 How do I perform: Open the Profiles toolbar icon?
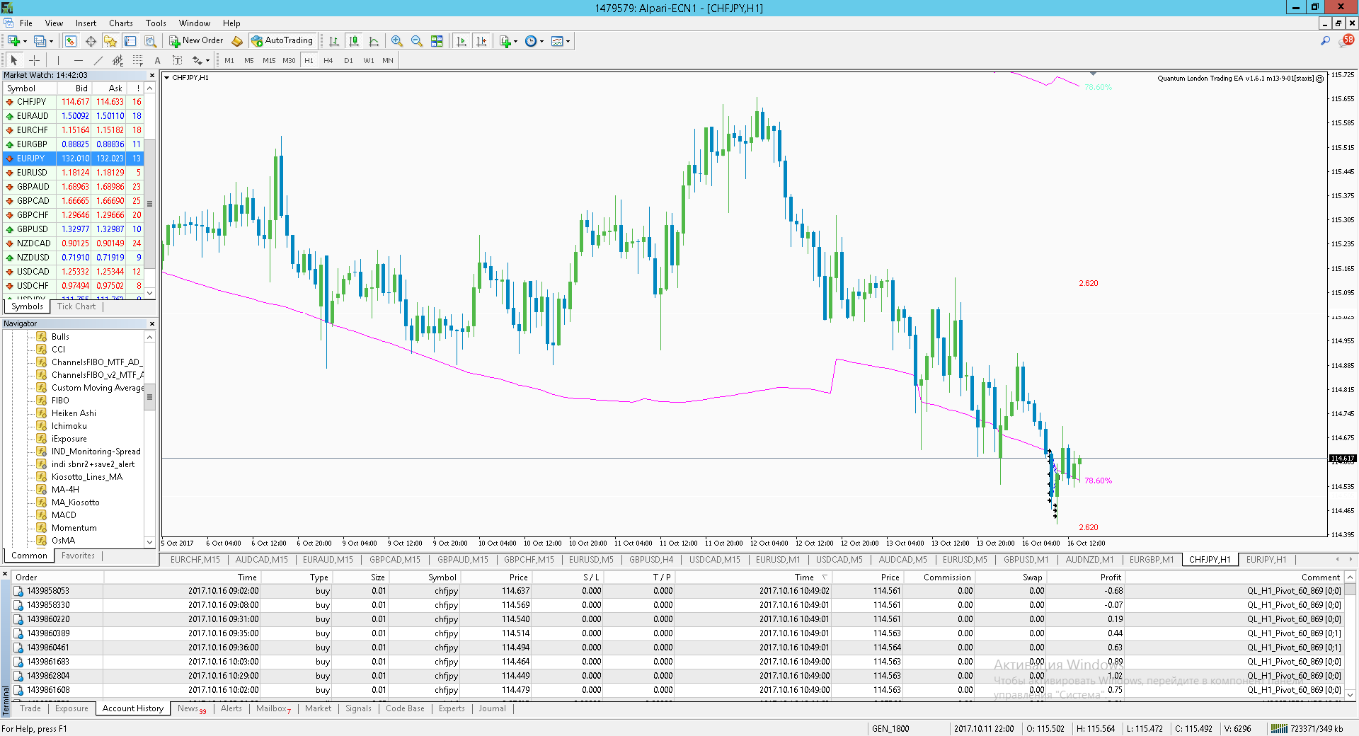tap(40, 41)
